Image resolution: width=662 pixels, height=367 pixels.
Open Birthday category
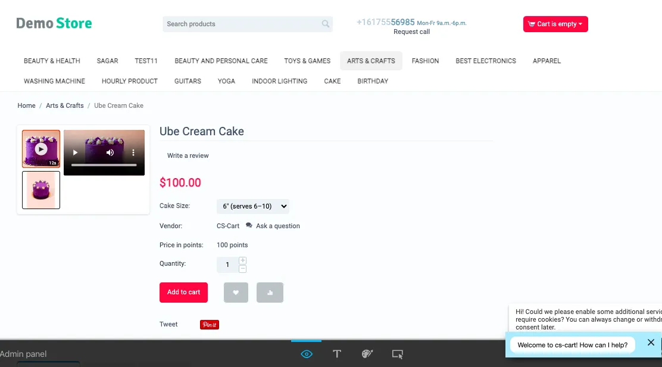click(x=373, y=81)
